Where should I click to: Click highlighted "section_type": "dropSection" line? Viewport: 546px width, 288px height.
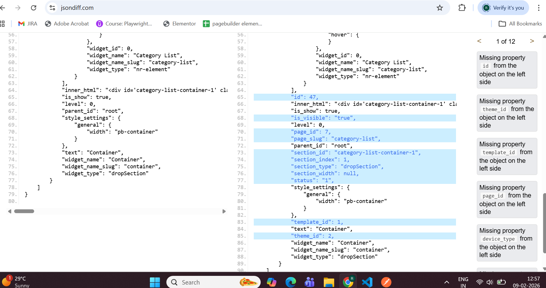[355, 167]
